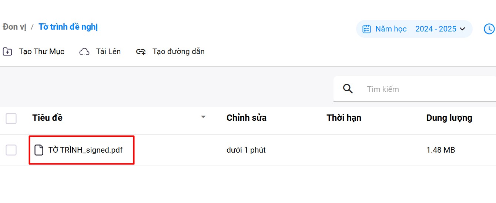Open the 2024 - 2025 school year dropdown
The height and width of the screenshot is (203, 496).
tap(440, 29)
